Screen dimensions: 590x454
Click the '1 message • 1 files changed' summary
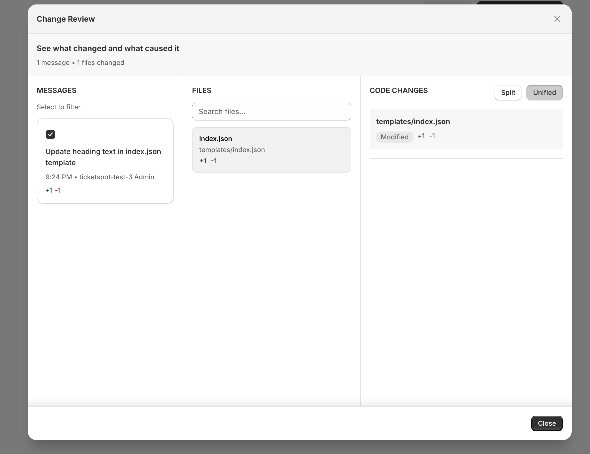coord(80,63)
